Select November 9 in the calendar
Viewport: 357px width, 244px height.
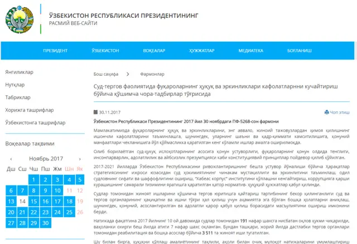[46, 191]
